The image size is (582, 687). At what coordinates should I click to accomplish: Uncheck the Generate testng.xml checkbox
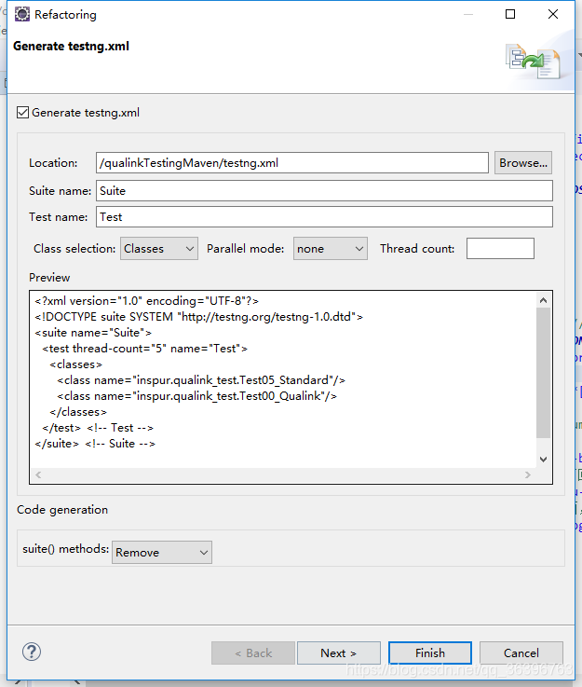pos(22,113)
